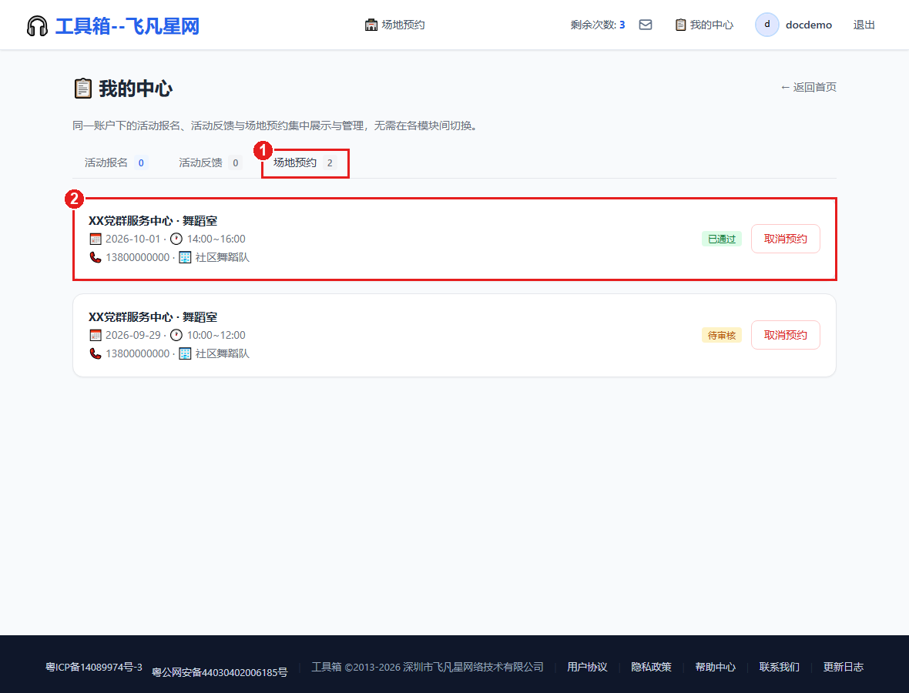The height and width of the screenshot is (693, 909).
Task: Click the 粤公网安备44030402006185号 link
Action: pyautogui.click(x=220, y=672)
